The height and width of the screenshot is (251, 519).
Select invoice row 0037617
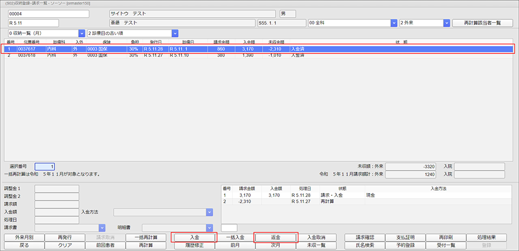pyautogui.click(x=208, y=49)
